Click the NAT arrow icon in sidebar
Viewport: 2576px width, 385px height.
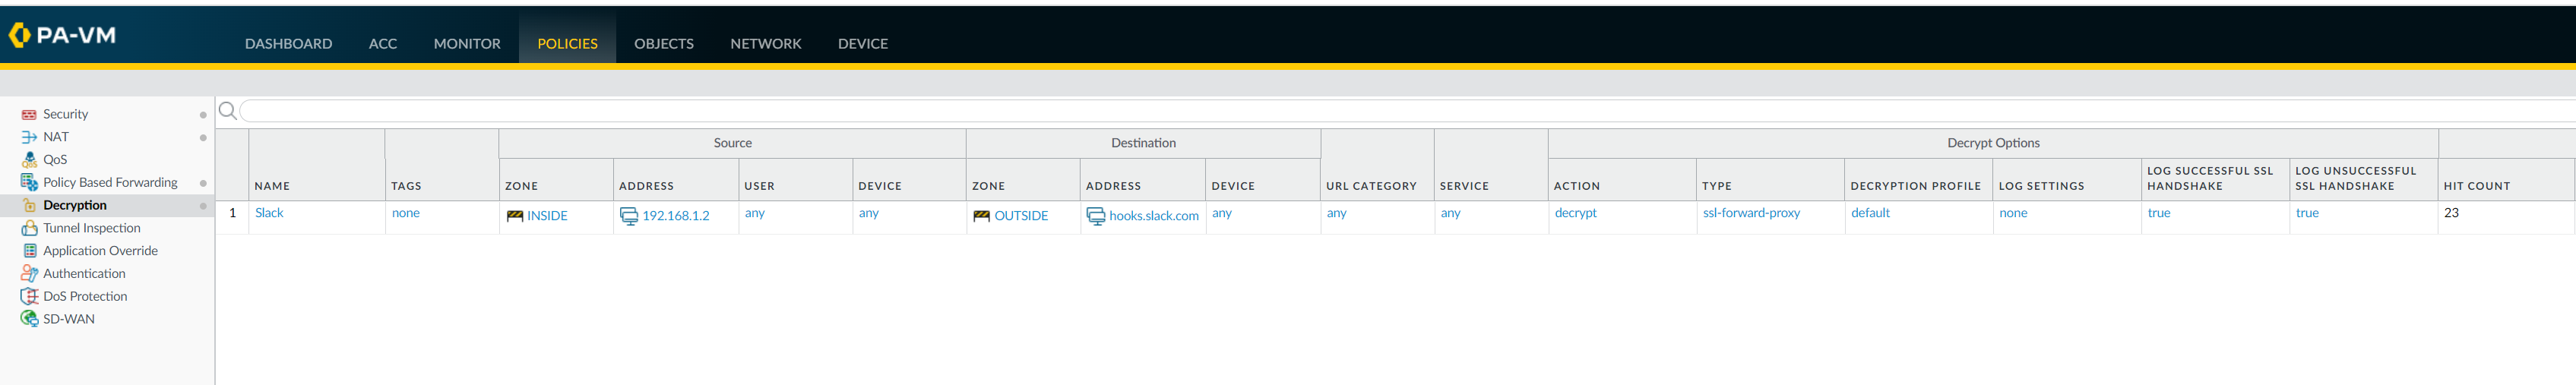pos(29,137)
